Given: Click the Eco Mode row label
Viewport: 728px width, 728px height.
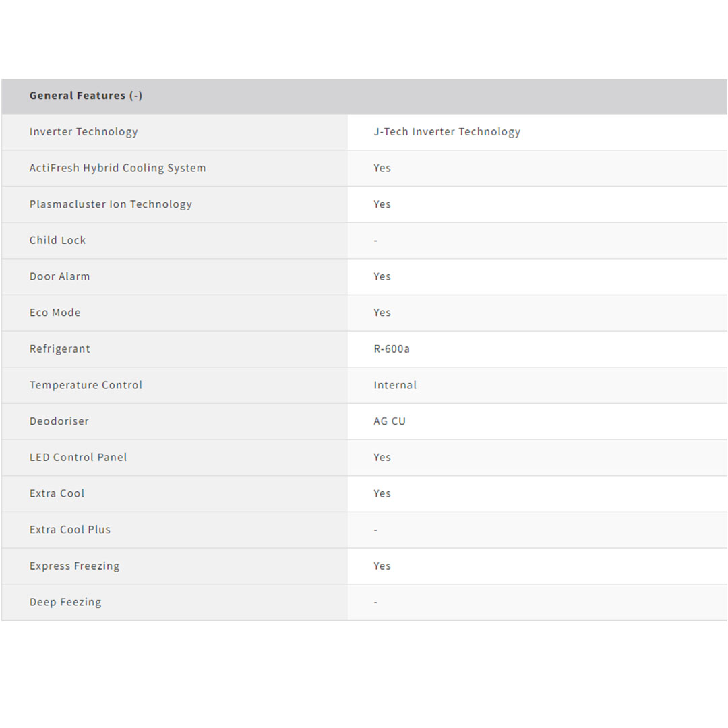Looking at the screenshot, I should click(55, 313).
